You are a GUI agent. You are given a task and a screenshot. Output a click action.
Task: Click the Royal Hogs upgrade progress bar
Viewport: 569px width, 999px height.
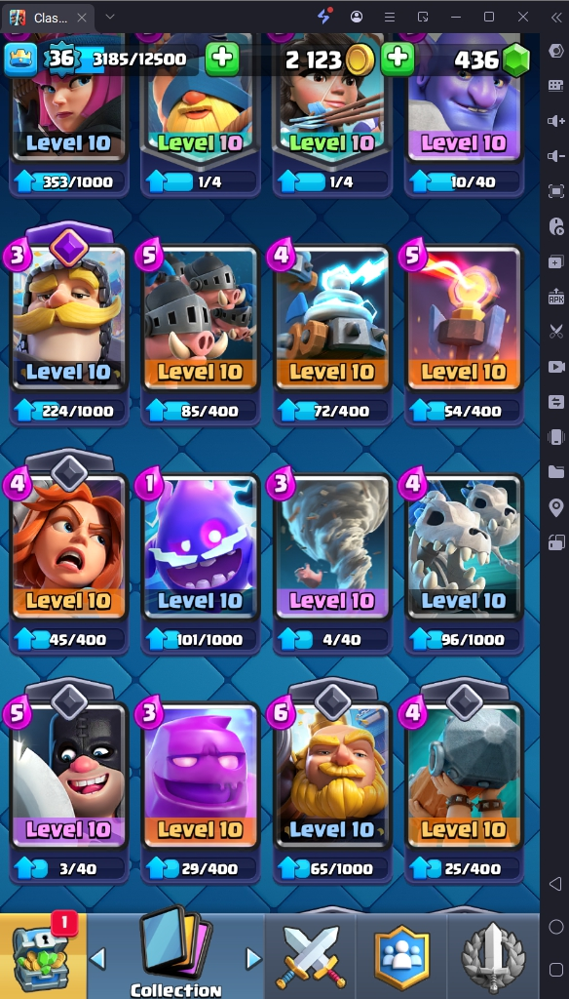pos(200,411)
